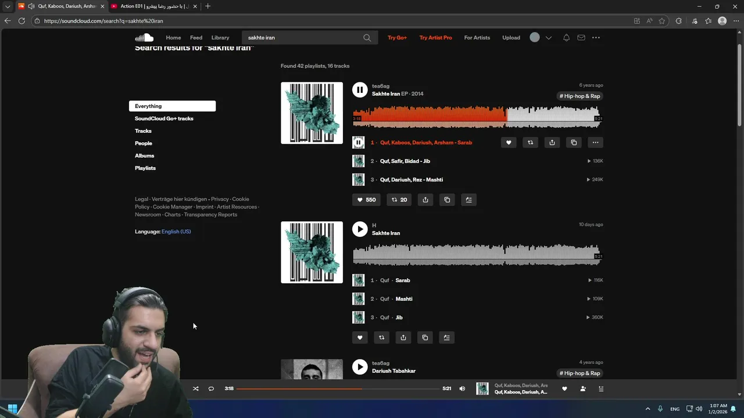
Task: Submit search with magnifier icon
Action: pyautogui.click(x=367, y=38)
